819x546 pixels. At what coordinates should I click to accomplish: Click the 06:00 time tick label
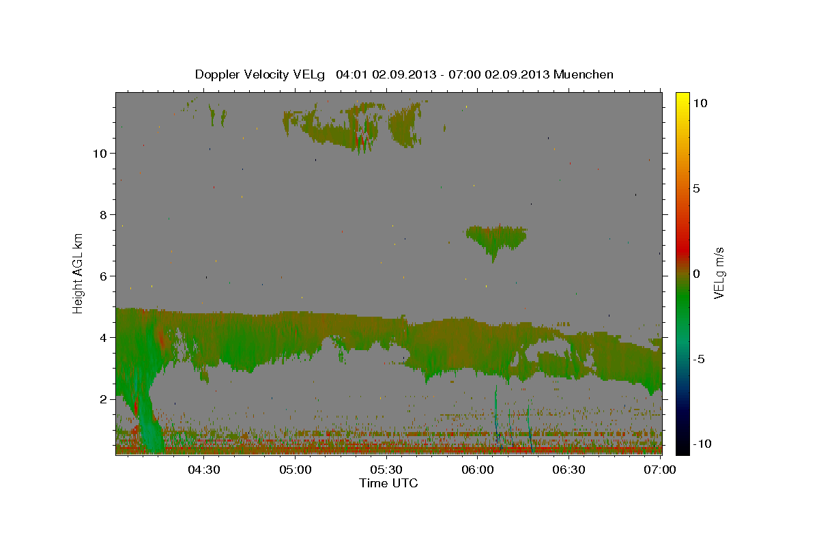477,470
